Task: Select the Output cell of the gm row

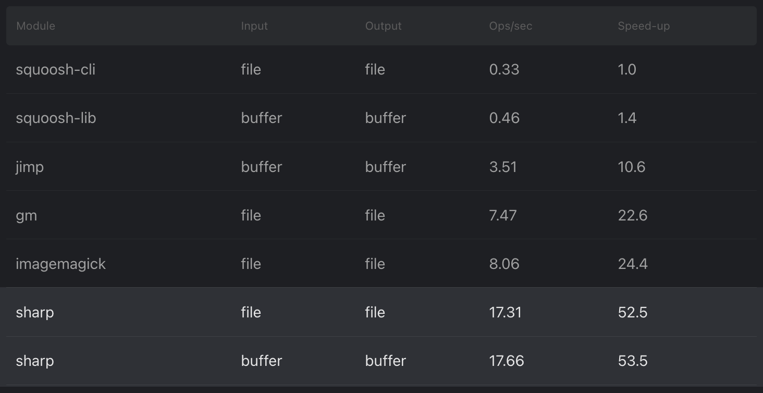Action: 375,216
